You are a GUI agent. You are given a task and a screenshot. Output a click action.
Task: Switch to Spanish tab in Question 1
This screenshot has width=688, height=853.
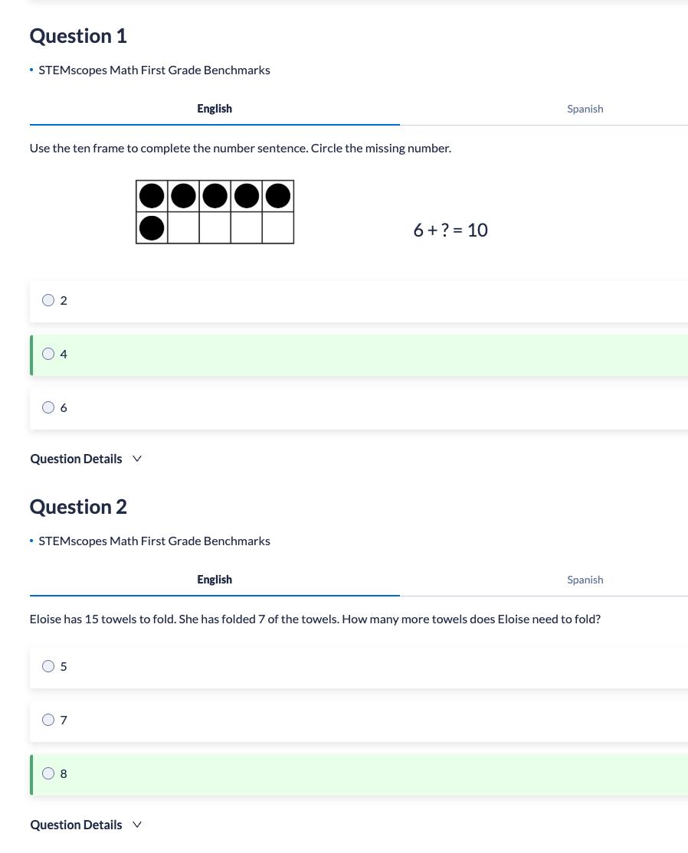[x=585, y=109]
